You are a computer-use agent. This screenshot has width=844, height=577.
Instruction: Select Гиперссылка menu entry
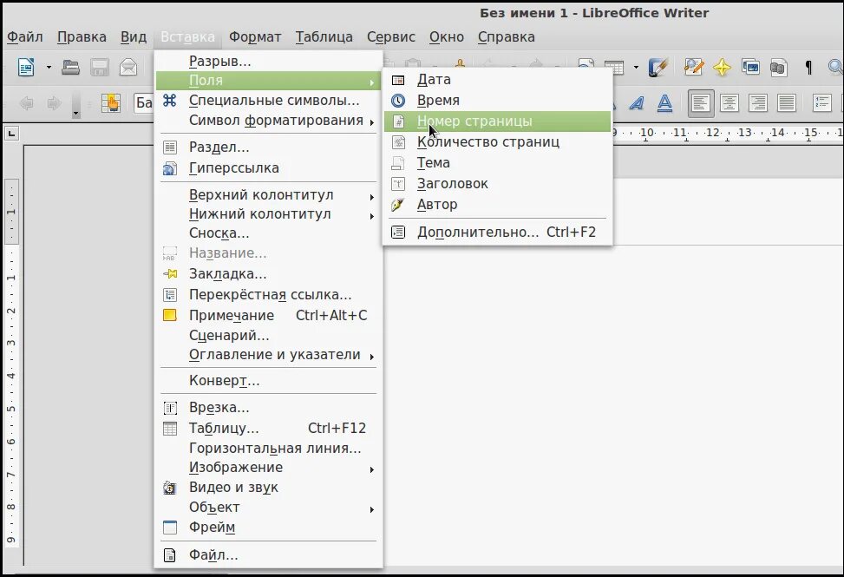(268, 168)
